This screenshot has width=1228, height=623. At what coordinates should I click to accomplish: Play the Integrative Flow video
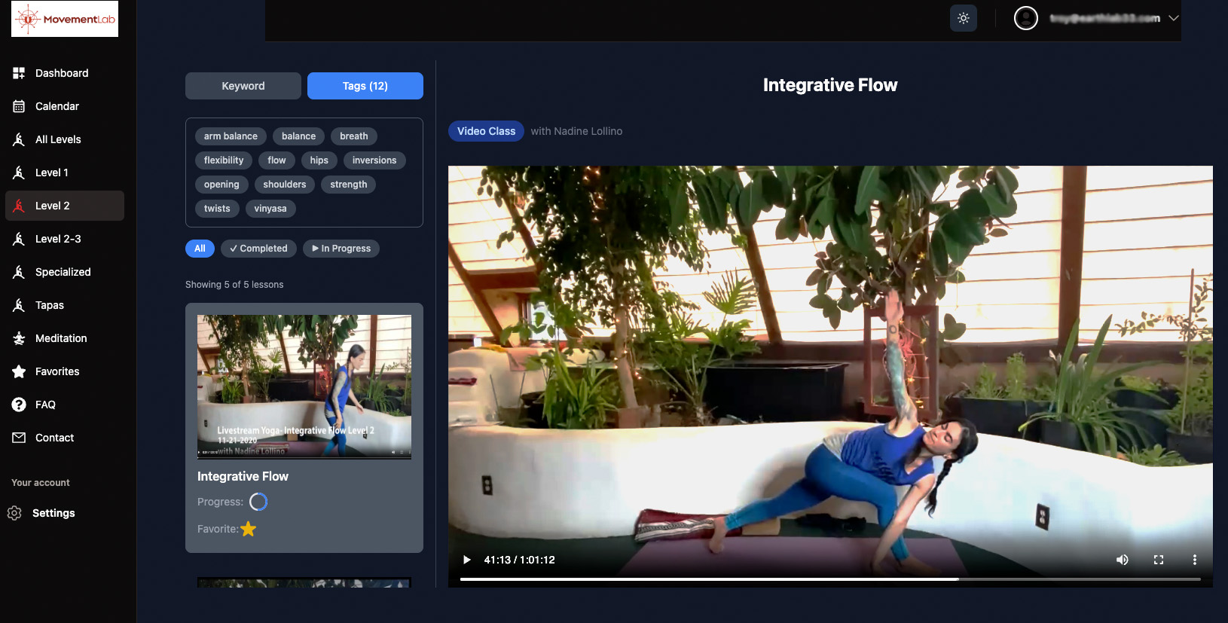pos(466,560)
